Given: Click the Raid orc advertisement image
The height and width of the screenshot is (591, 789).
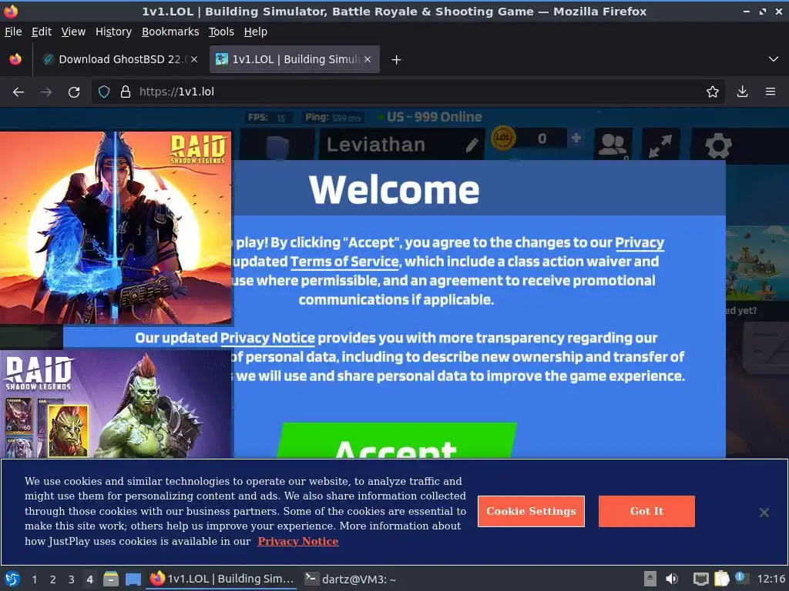Looking at the screenshot, I should click(x=116, y=403).
